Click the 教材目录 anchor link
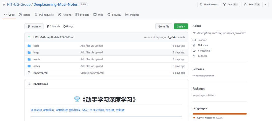The image size is (272, 121). [x=75, y=110]
